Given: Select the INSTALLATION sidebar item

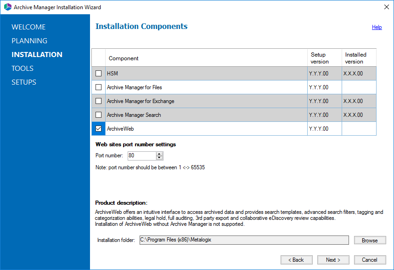Looking at the screenshot, I should click(x=37, y=55).
